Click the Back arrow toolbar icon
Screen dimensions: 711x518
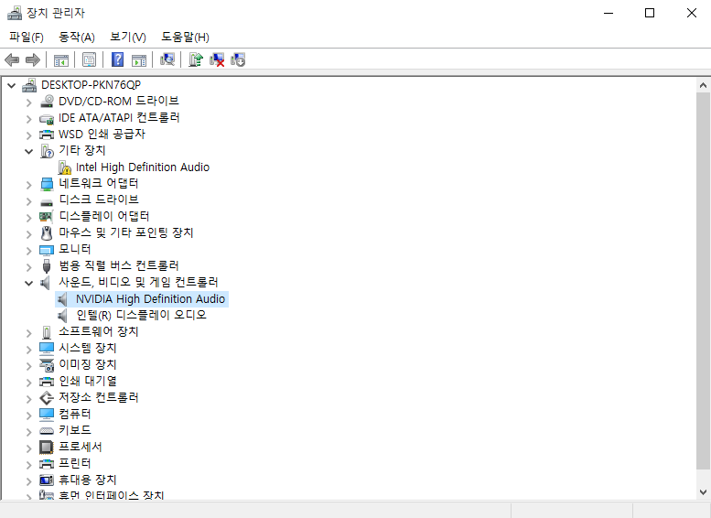click(x=12, y=59)
